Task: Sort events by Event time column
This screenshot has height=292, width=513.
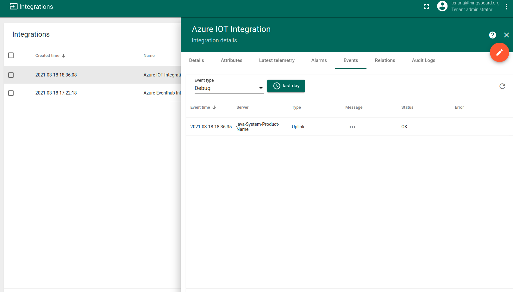Action: point(200,107)
